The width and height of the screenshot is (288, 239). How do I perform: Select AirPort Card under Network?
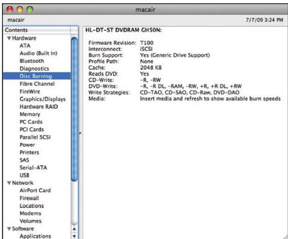(x=35, y=190)
